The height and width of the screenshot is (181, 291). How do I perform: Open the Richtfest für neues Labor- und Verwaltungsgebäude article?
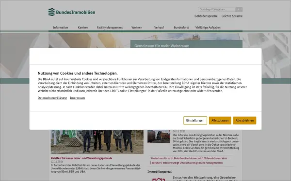pos(81,158)
